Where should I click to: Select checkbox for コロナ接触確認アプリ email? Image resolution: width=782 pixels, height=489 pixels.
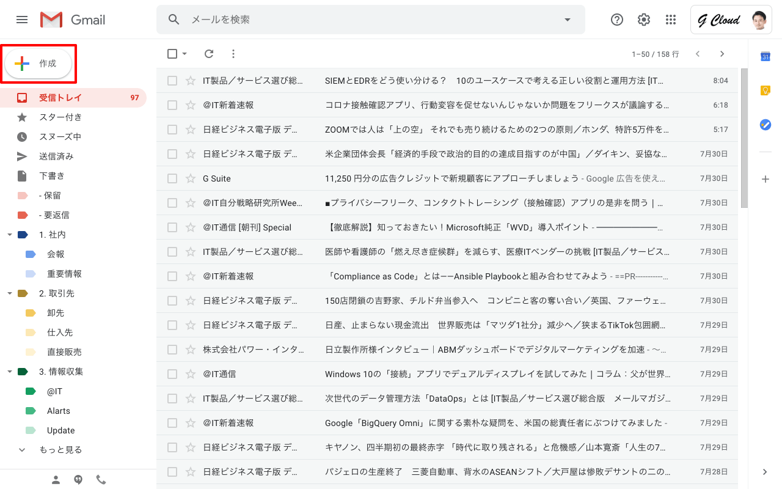pyautogui.click(x=172, y=105)
